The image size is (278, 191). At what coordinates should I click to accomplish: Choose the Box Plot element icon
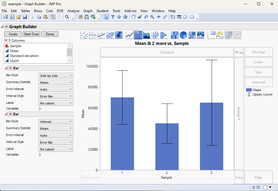pyautogui.click(x=155, y=35)
